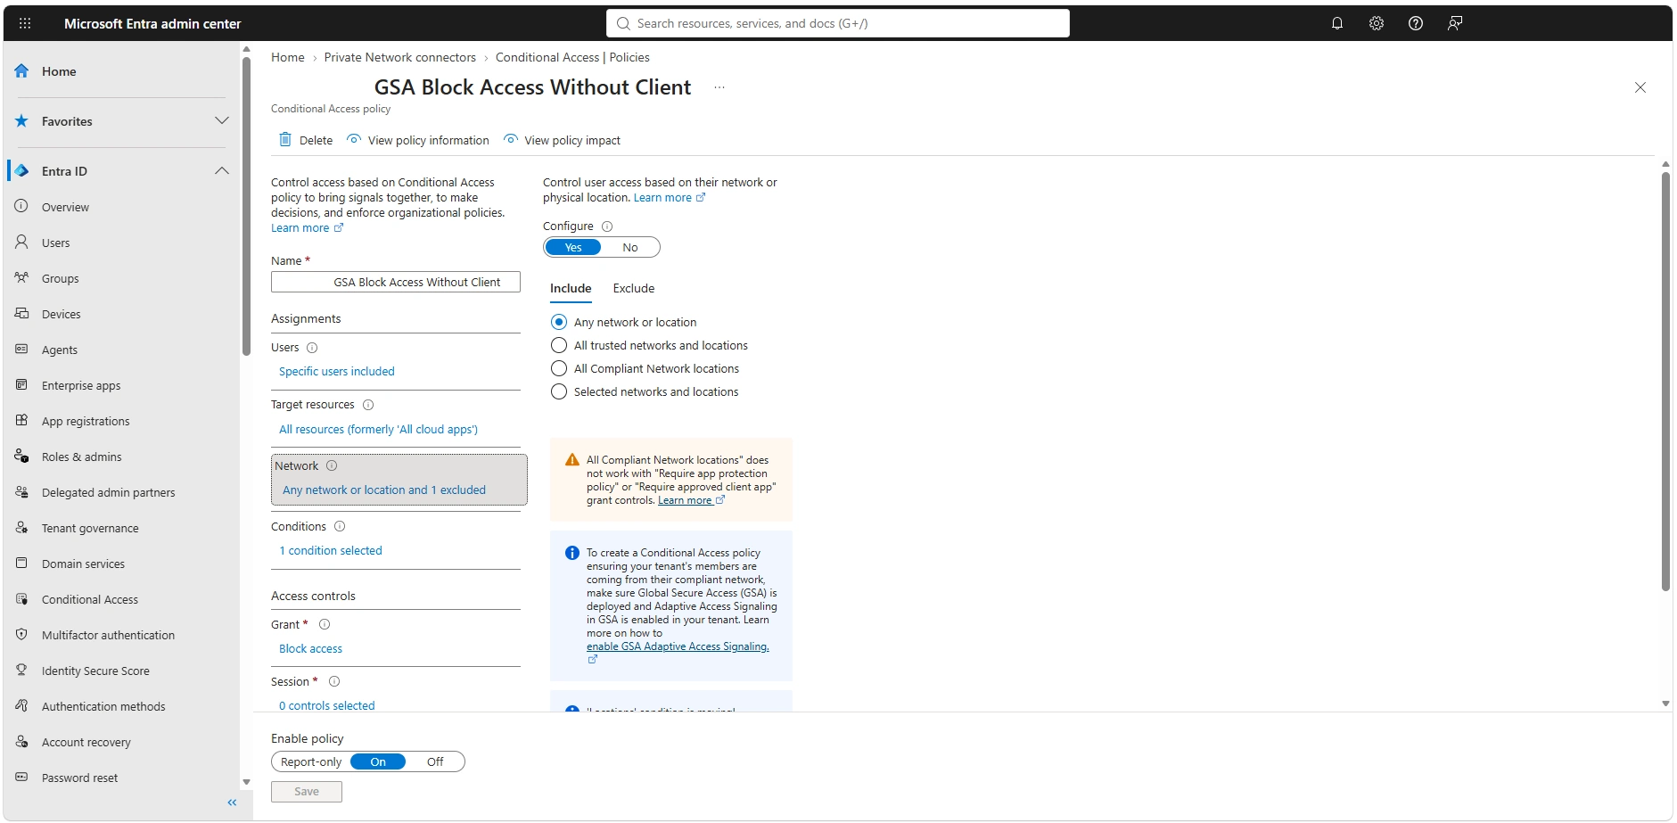
Task: Click the Groups icon in sidebar
Action: 21,278
